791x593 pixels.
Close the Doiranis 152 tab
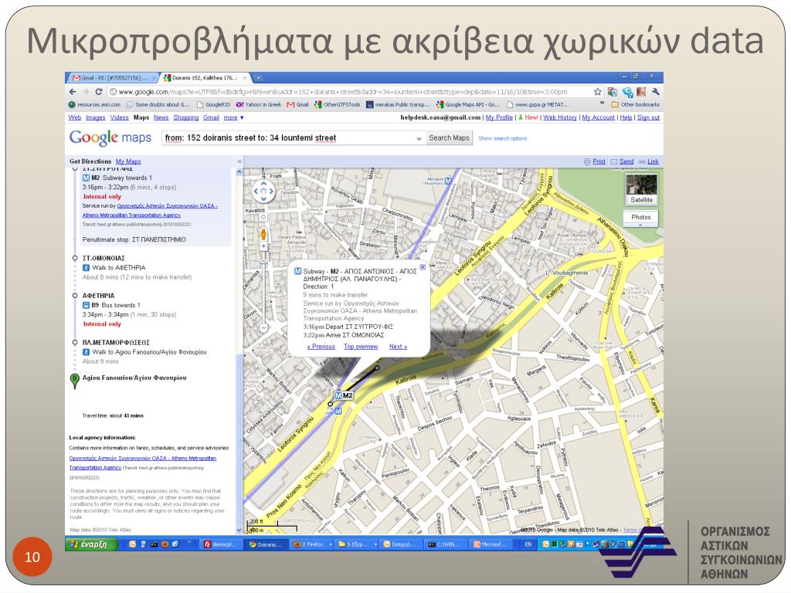pos(245,78)
